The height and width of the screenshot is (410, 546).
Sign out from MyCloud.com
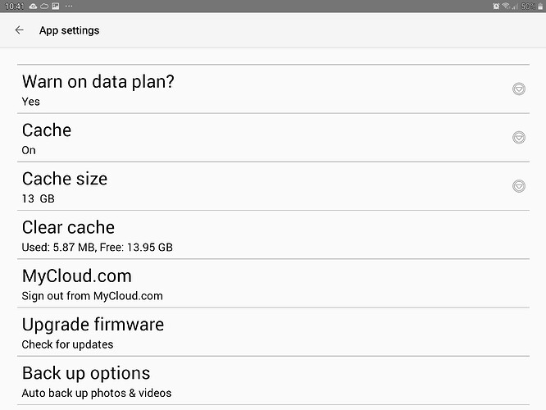246,284
